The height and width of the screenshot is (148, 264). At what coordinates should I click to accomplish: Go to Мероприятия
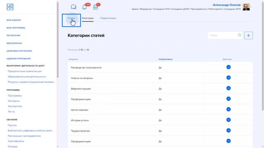click(14, 43)
